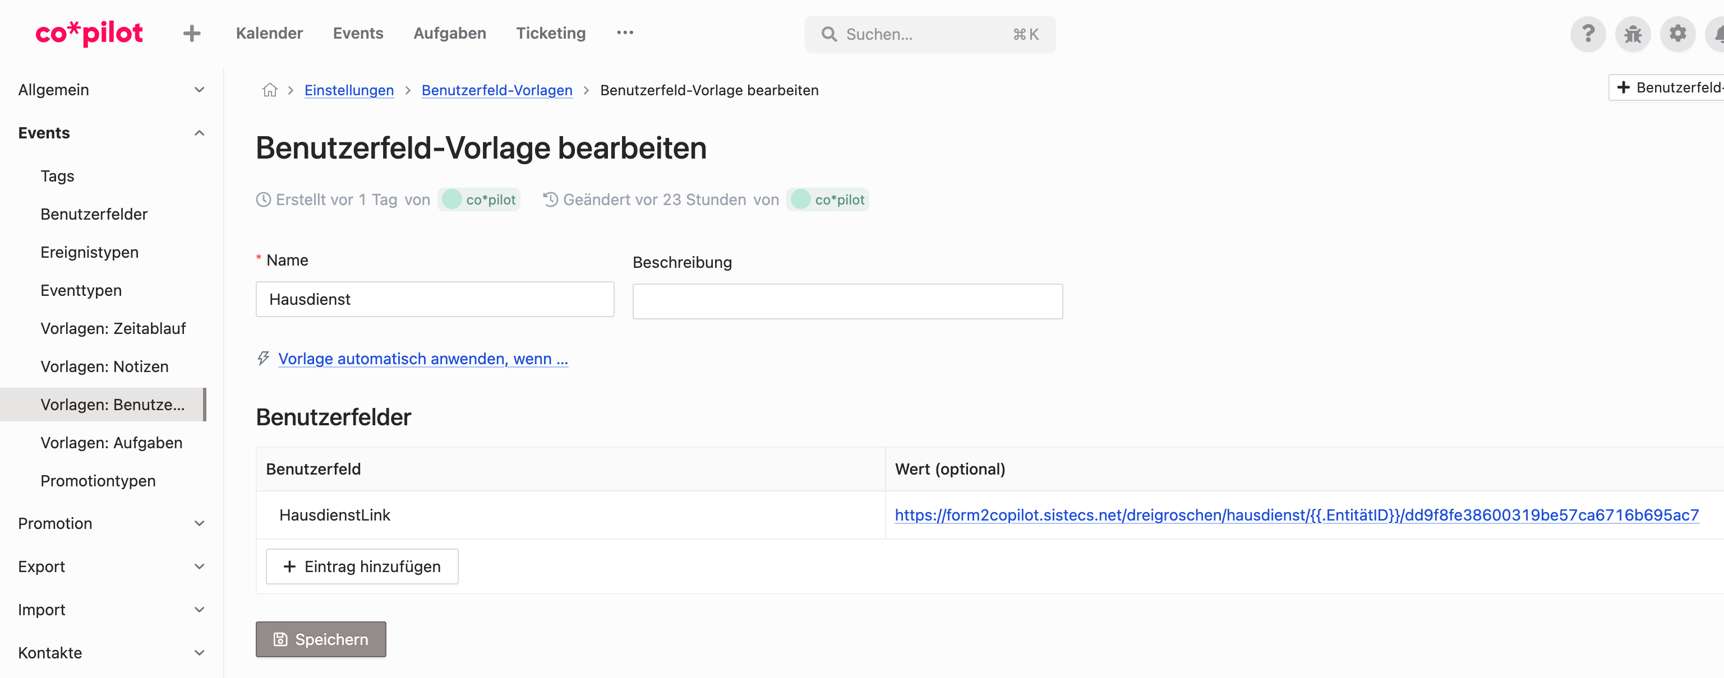The width and height of the screenshot is (1724, 678).
Task: Focus the Name input field
Action: pos(435,299)
